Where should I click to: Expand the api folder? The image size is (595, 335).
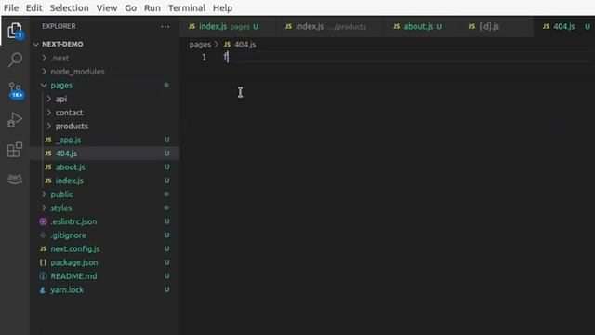49,99
